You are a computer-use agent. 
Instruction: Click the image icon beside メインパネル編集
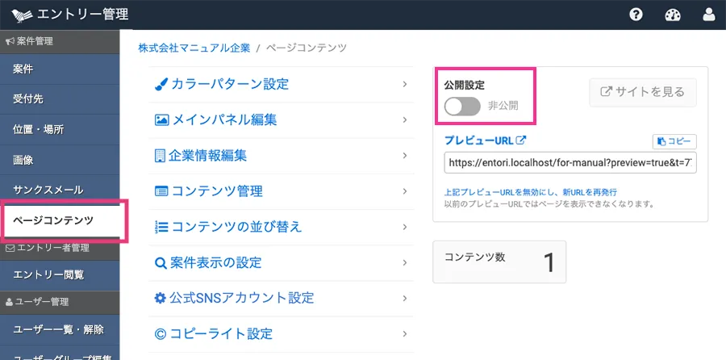pos(161,119)
